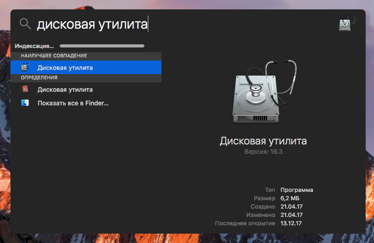Click the "Тип" label

270,190
